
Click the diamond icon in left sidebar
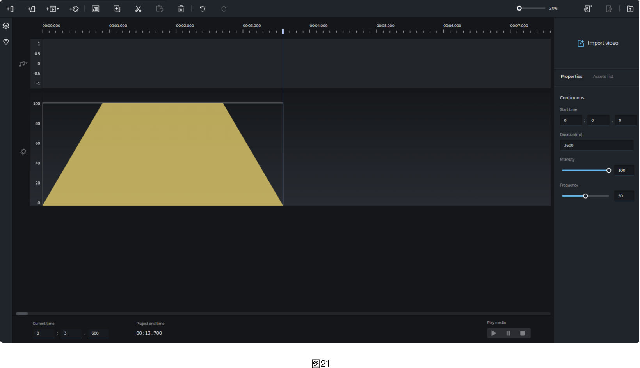click(6, 42)
